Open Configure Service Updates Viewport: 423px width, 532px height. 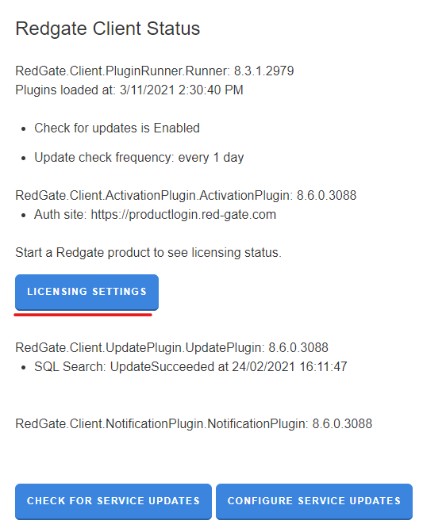click(314, 501)
